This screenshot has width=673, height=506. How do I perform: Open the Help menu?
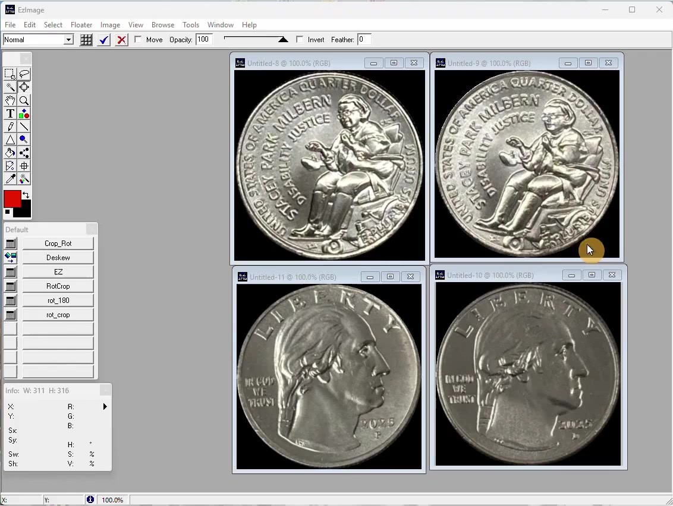coord(249,25)
